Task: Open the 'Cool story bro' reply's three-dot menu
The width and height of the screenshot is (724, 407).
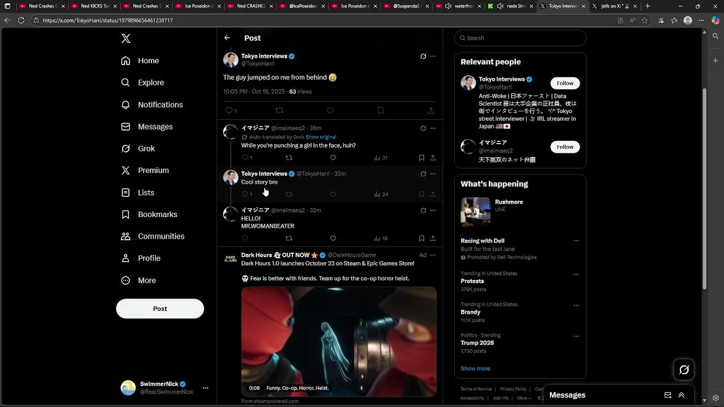Action: [x=433, y=174]
